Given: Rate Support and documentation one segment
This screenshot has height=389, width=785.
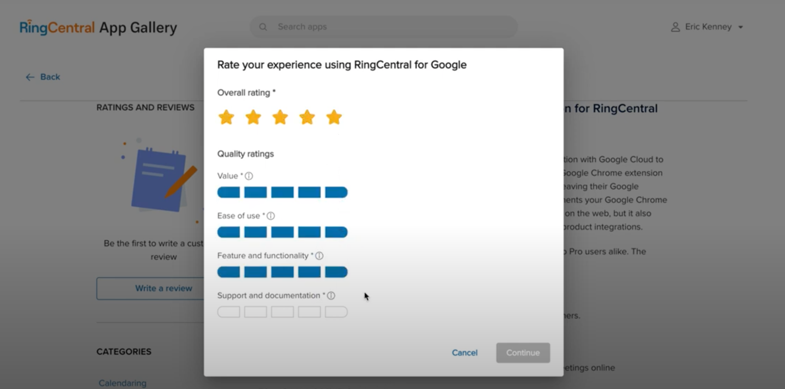Looking at the screenshot, I should tap(229, 312).
